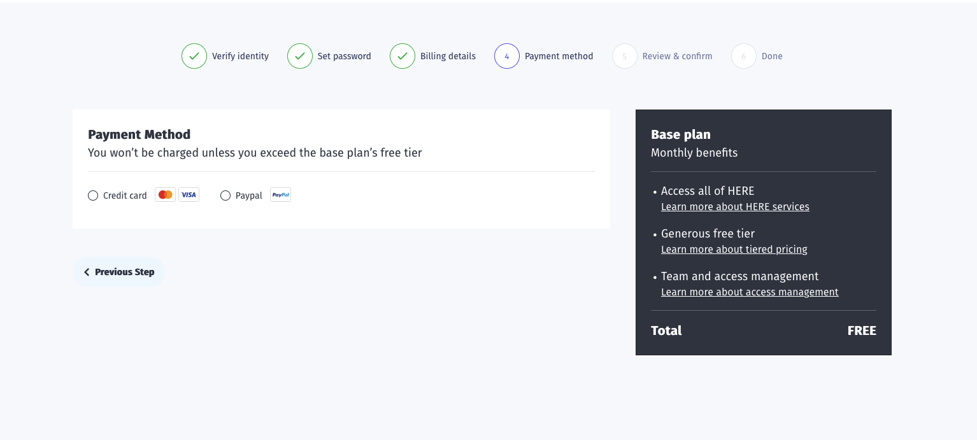The height and width of the screenshot is (440, 977).
Task: Open Learn more about tiered pricing
Action: click(x=734, y=249)
